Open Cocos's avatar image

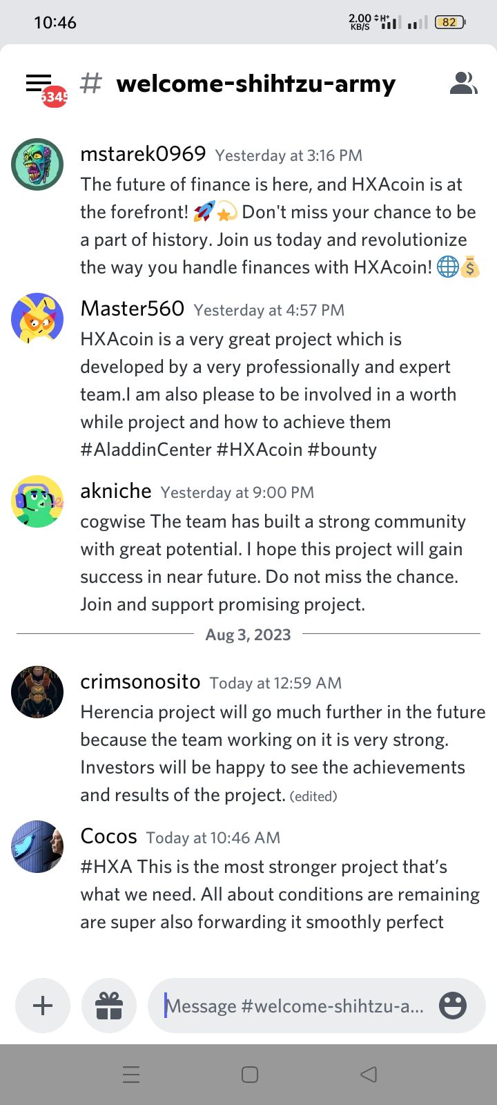pyautogui.click(x=37, y=847)
